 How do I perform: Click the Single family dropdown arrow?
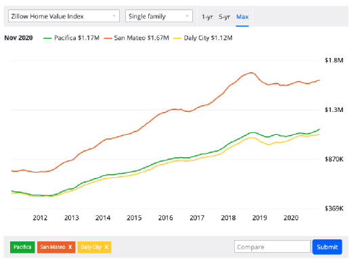(187, 16)
